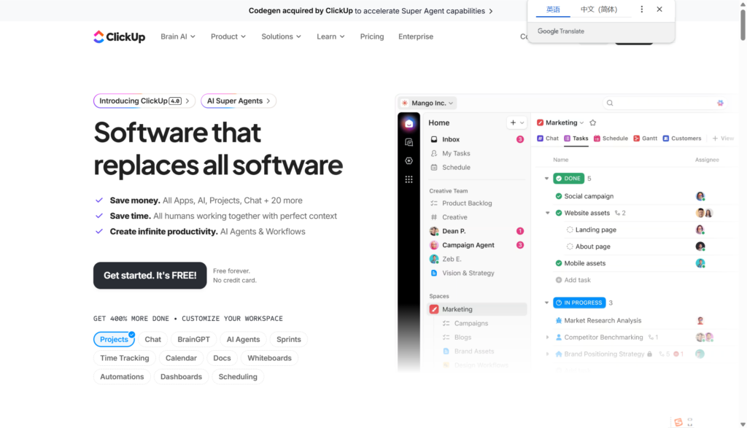This screenshot has height=428, width=747.
Task: Collapse the IN PROGRESS group
Action: coord(546,303)
